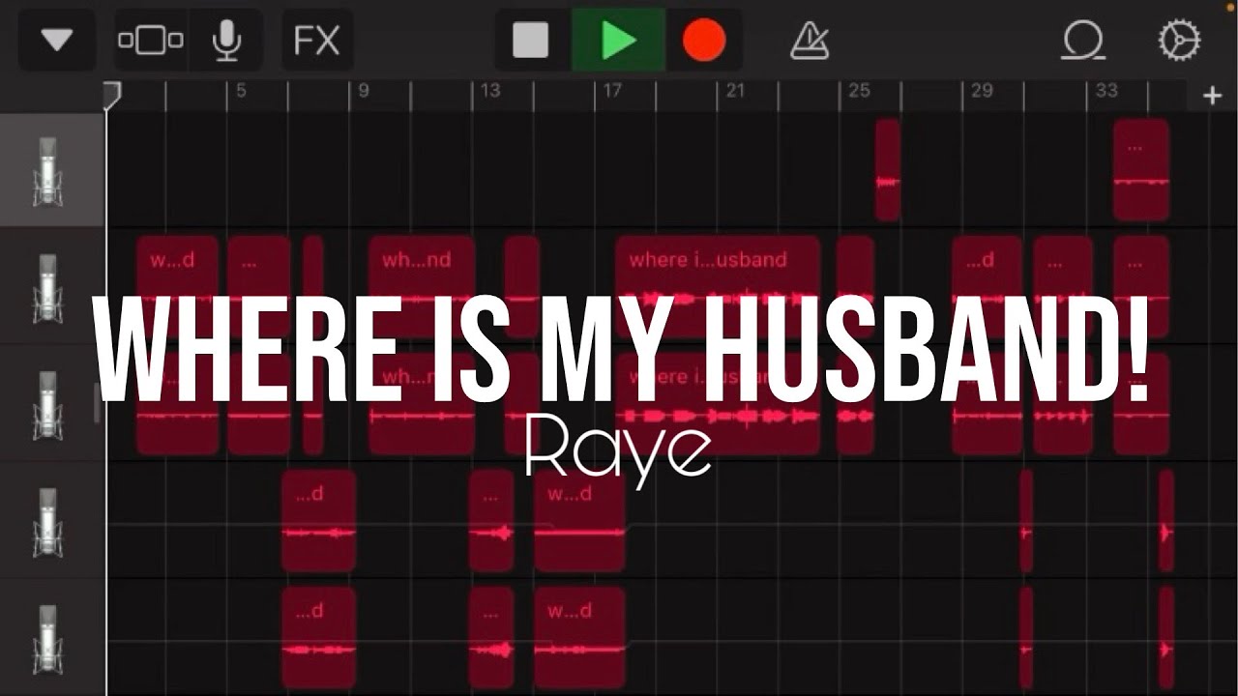1238x696 pixels.
Task: Select the '...d' region on track four
Action: (319, 520)
